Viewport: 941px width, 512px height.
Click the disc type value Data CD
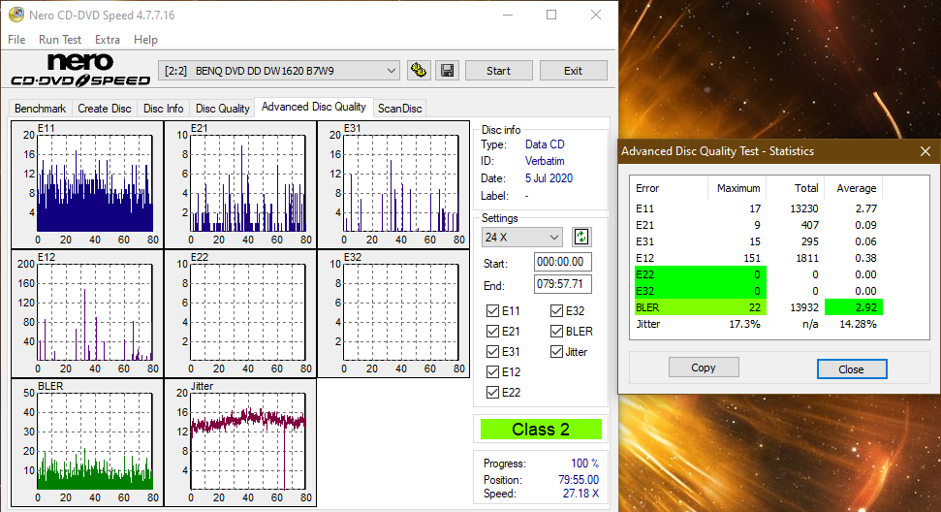(x=545, y=144)
